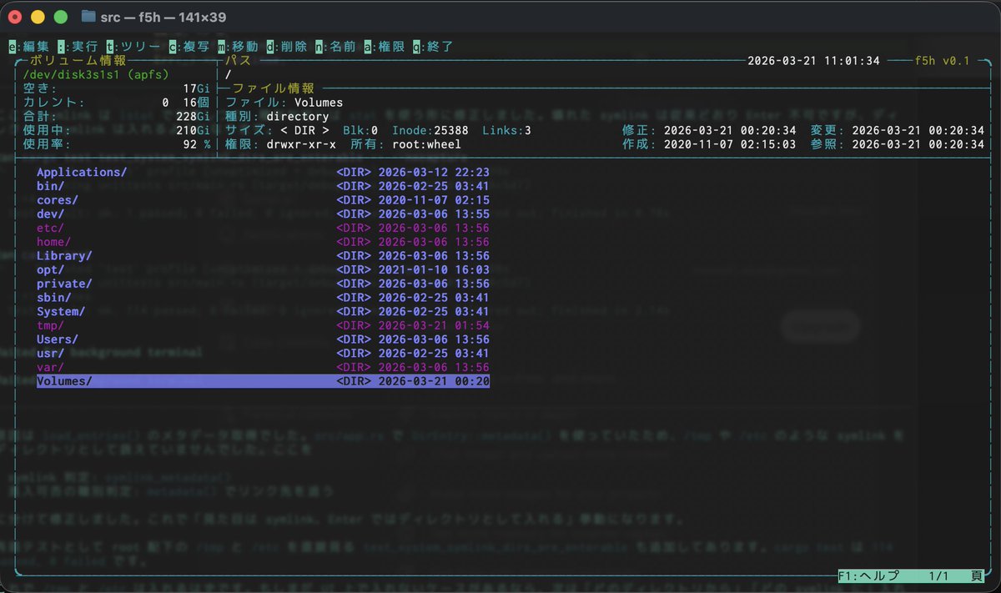Click the パス root path /
Image resolution: width=1001 pixels, height=593 pixels.
tap(229, 74)
